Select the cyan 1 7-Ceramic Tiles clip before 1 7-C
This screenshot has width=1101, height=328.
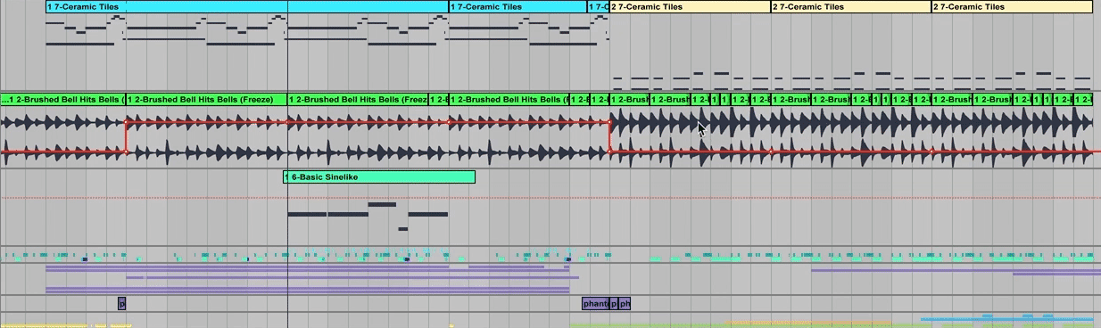point(517,7)
